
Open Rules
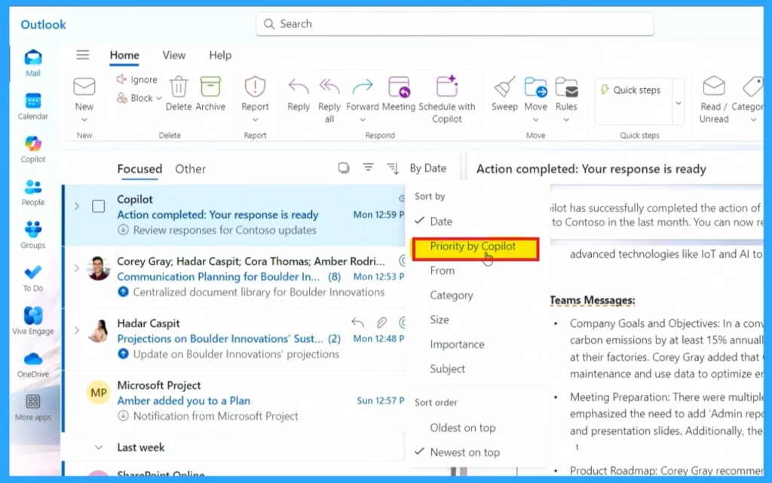tap(566, 93)
